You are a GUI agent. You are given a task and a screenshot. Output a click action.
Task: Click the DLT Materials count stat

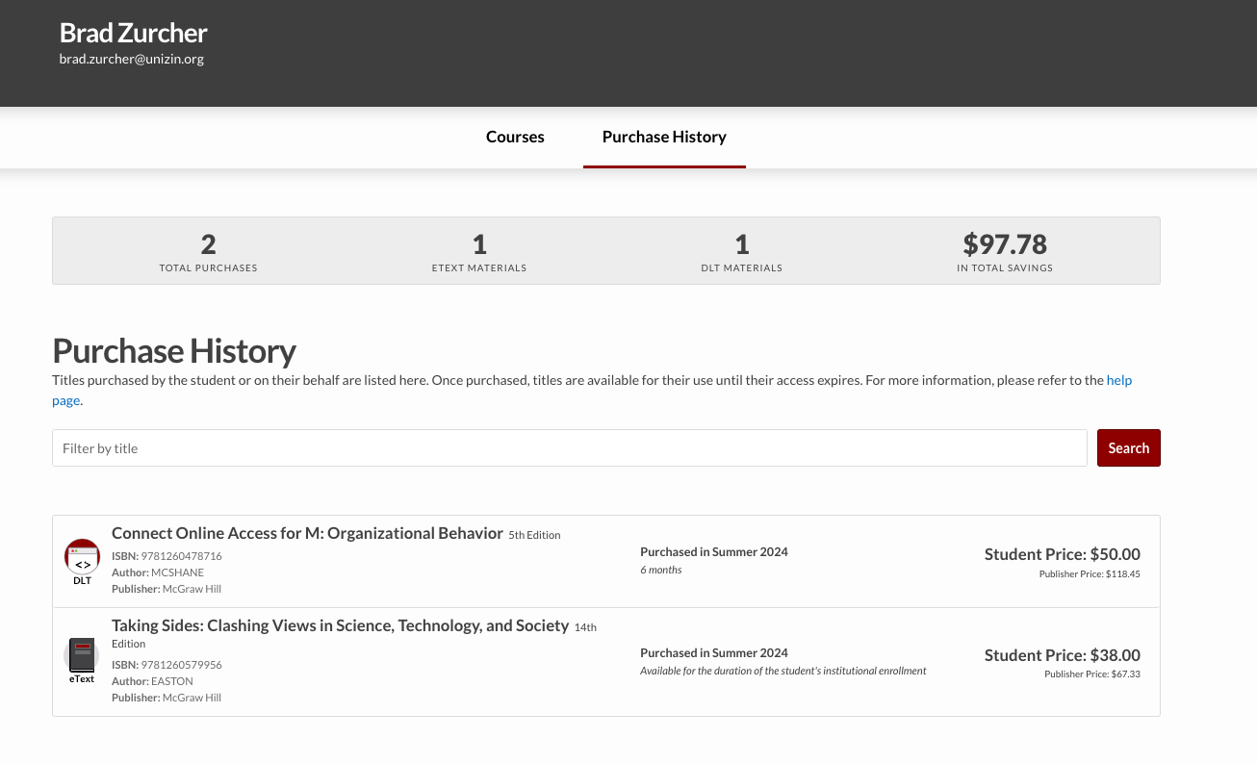pos(741,244)
